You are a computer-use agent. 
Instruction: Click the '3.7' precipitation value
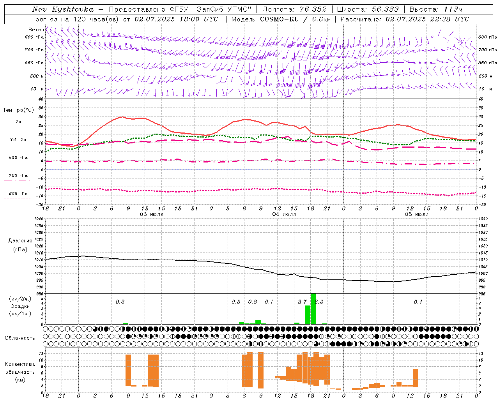(302, 302)
